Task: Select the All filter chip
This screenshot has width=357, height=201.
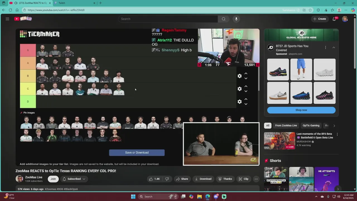Action: pyautogui.click(x=268, y=126)
